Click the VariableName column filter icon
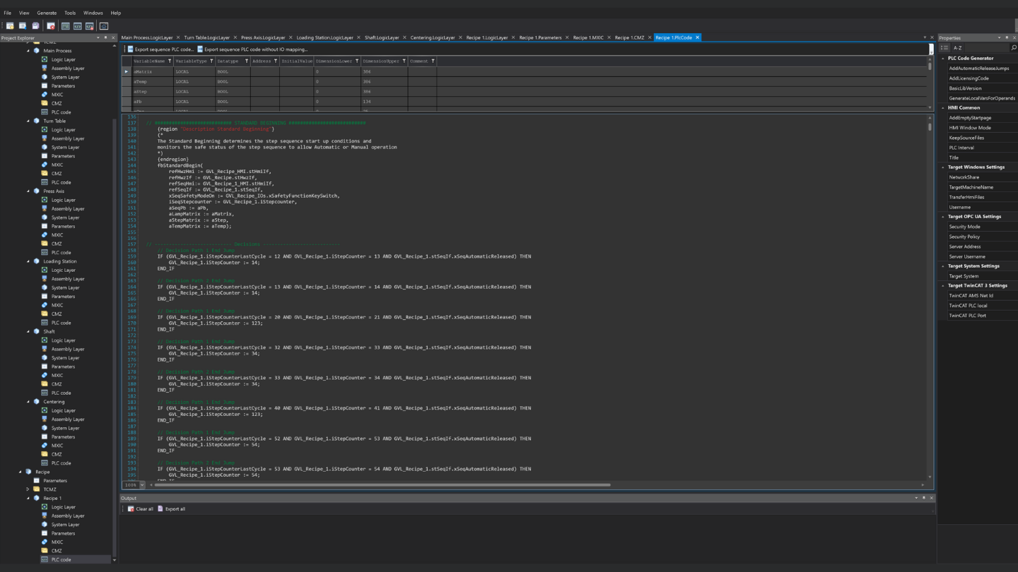The height and width of the screenshot is (572, 1018). tap(170, 61)
